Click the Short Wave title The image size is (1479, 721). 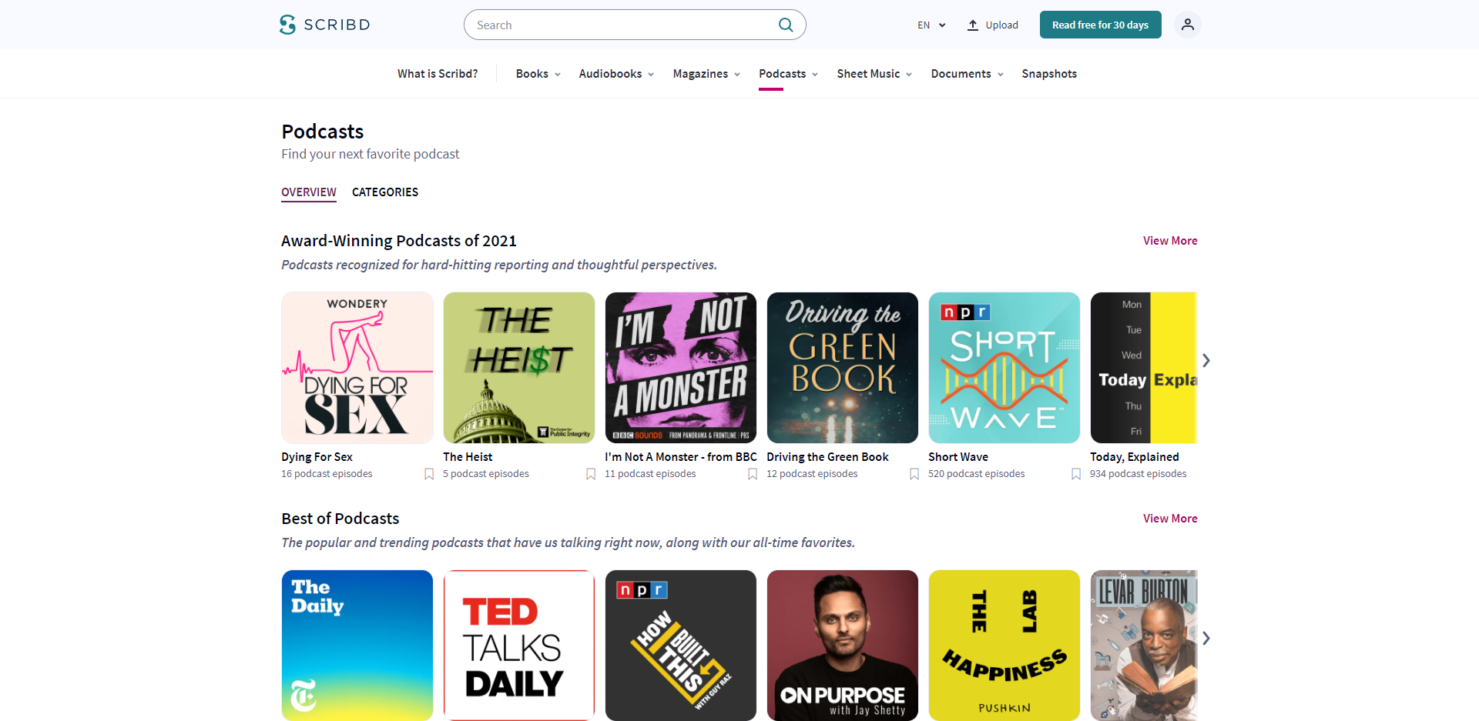pyautogui.click(x=958, y=457)
